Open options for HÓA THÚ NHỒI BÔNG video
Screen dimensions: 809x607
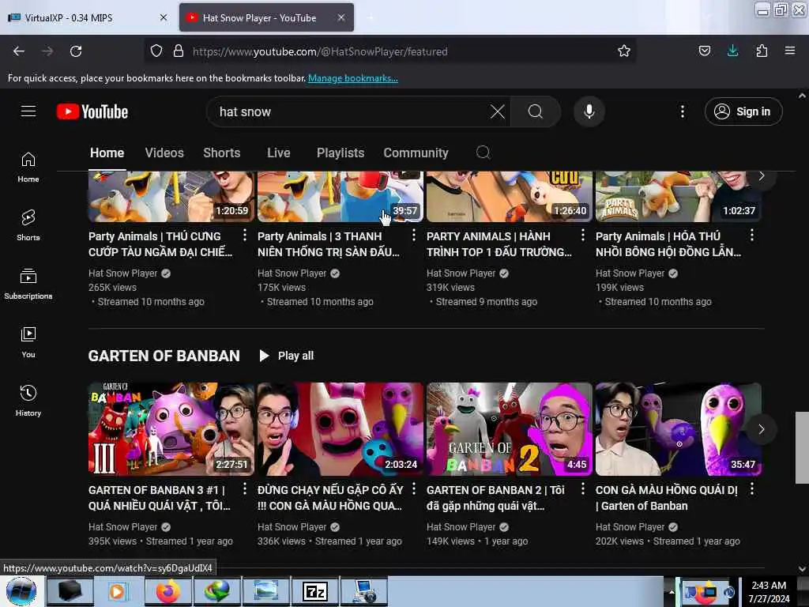pos(752,236)
